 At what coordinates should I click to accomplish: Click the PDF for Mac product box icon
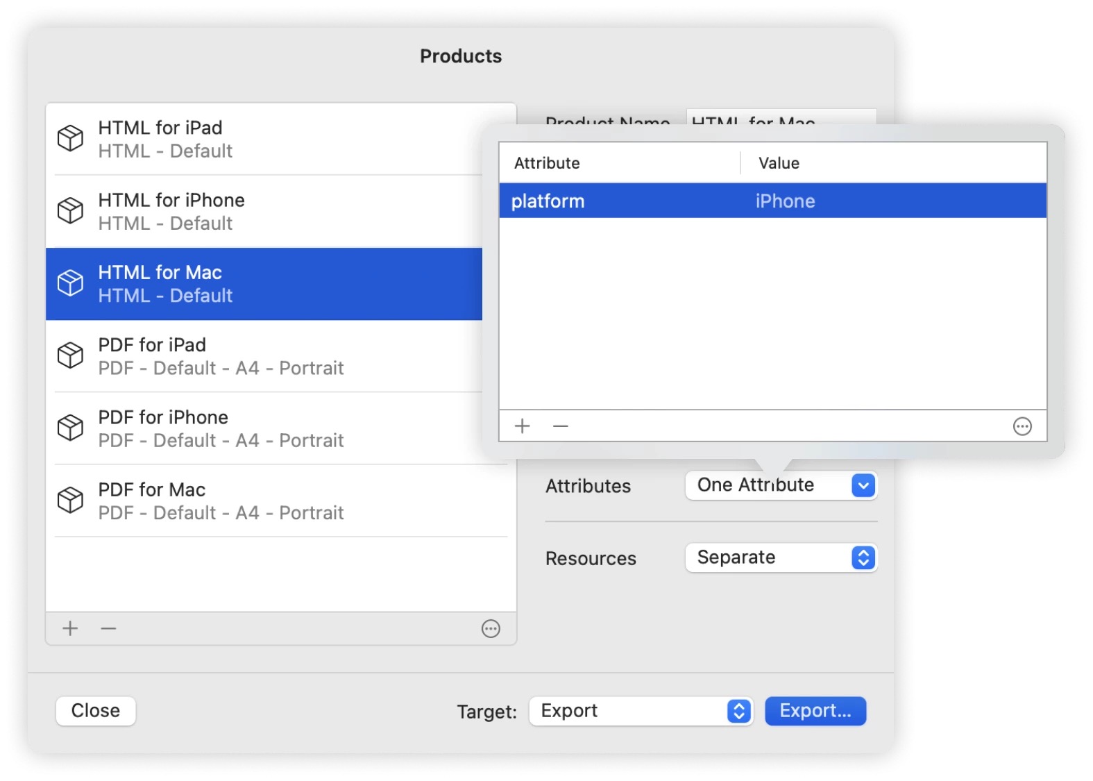click(x=70, y=500)
